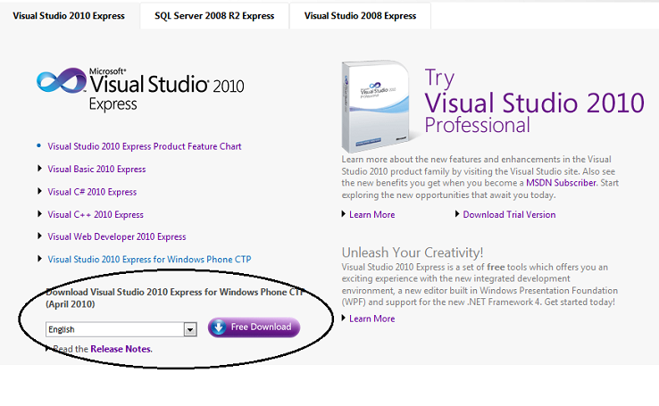The width and height of the screenshot is (659, 406).
Task: Click the Download Visual Studio 2010 Express for Windows Phone heading
Action: [x=174, y=298]
